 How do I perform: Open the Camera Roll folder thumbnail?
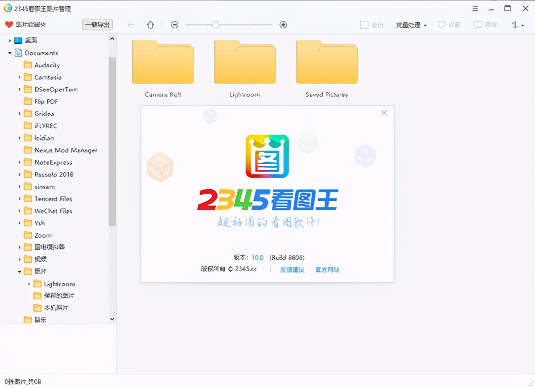click(x=163, y=62)
